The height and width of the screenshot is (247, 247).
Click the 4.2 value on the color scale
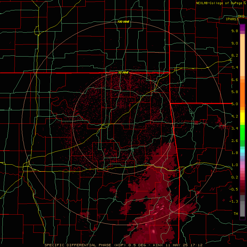(235, 116)
